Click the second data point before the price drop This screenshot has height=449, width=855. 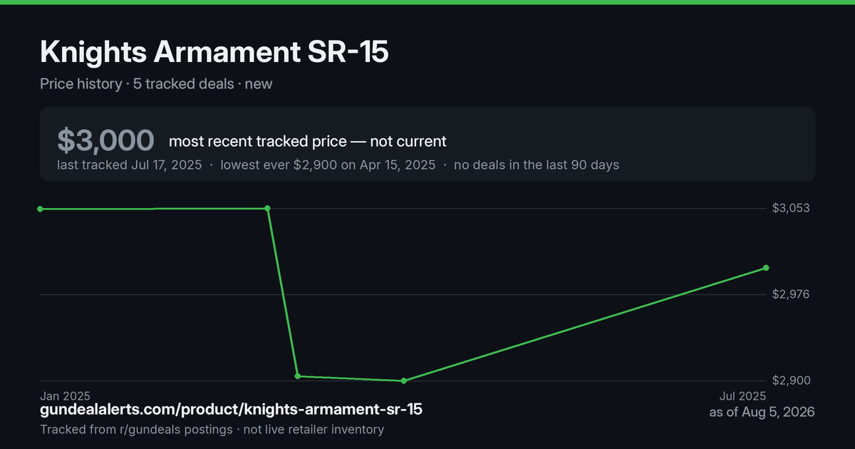click(x=267, y=209)
